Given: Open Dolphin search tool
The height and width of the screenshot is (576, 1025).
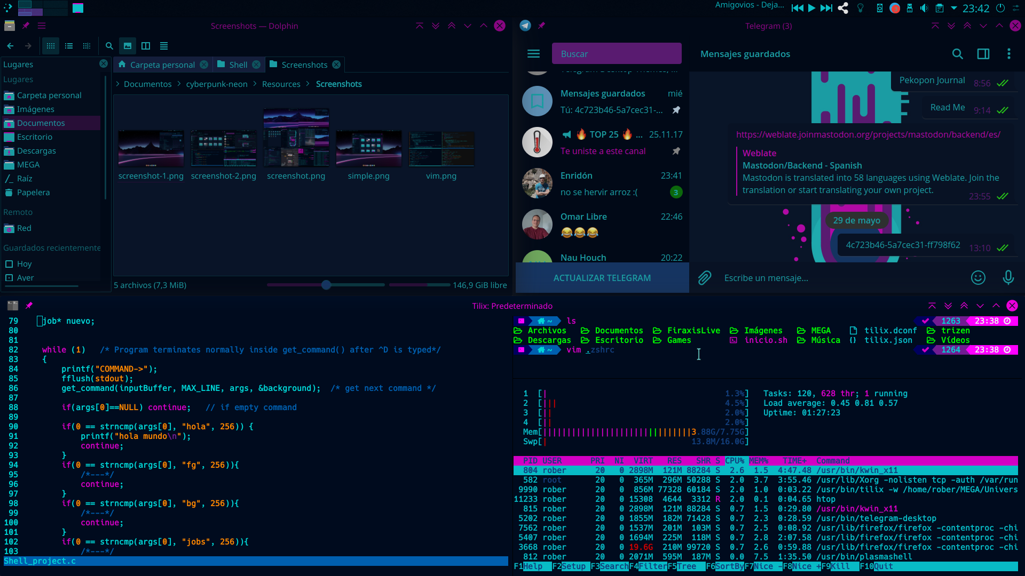Looking at the screenshot, I should 109,46.
